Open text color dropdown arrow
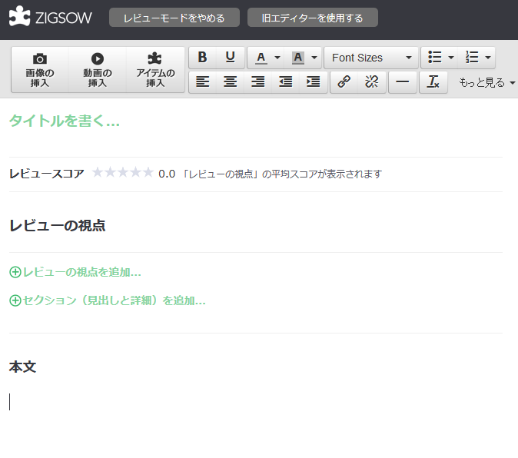Viewport: 518px width, 458px height. (277, 58)
